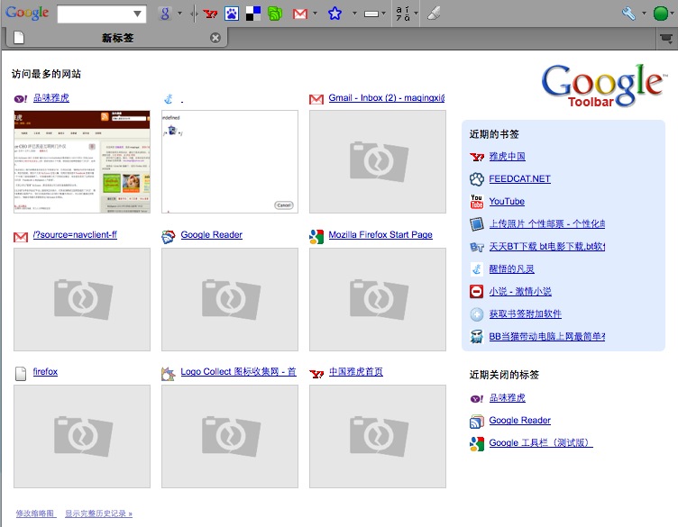Select the highlighter toolbar icon
This screenshot has width=678, height=527.
(435, 14)
